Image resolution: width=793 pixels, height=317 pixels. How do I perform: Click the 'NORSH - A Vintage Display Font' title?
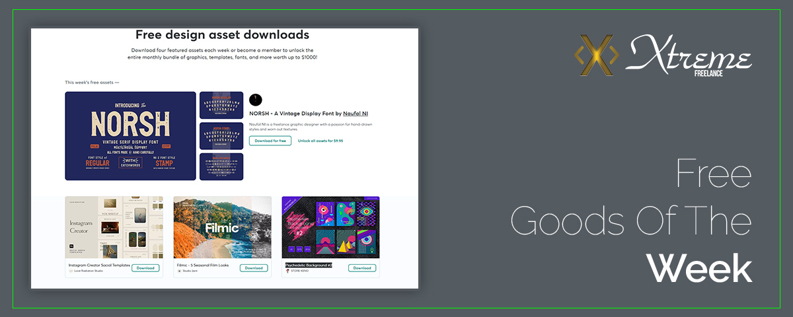coord(291,114)
